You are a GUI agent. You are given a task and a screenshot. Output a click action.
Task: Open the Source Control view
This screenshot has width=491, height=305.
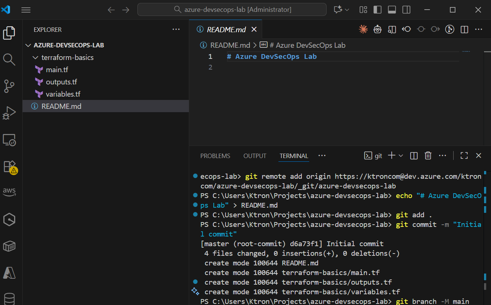click(x=9, y=86)
